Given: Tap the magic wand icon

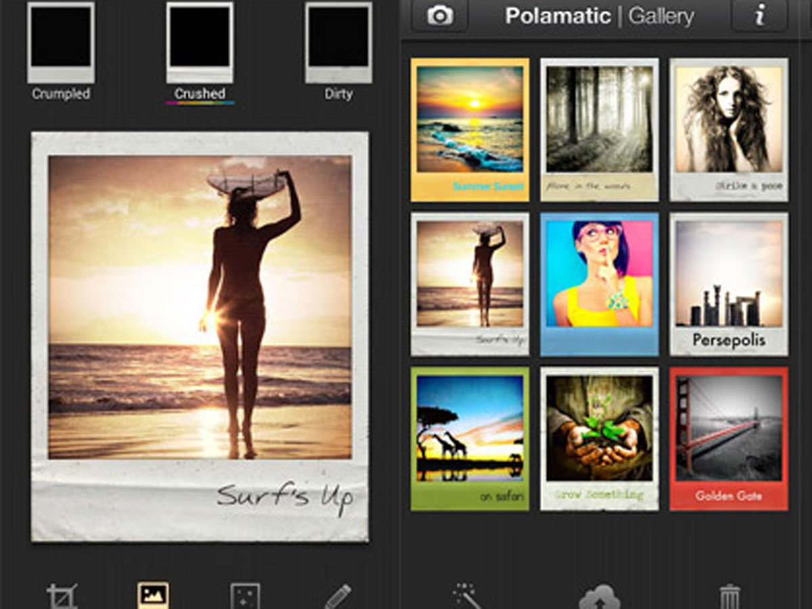Looking at the screenshot, I should [x=468, y=597].
